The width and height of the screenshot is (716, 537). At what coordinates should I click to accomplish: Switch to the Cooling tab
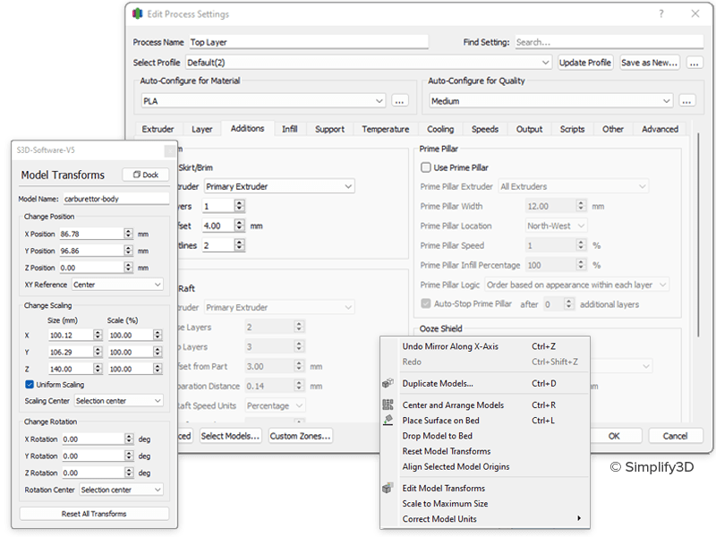[x=440, y=129]
